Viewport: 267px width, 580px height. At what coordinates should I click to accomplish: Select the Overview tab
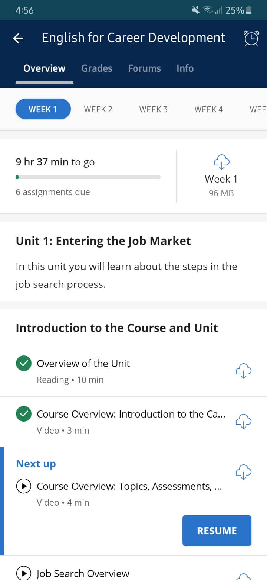[x=44, y=68]
